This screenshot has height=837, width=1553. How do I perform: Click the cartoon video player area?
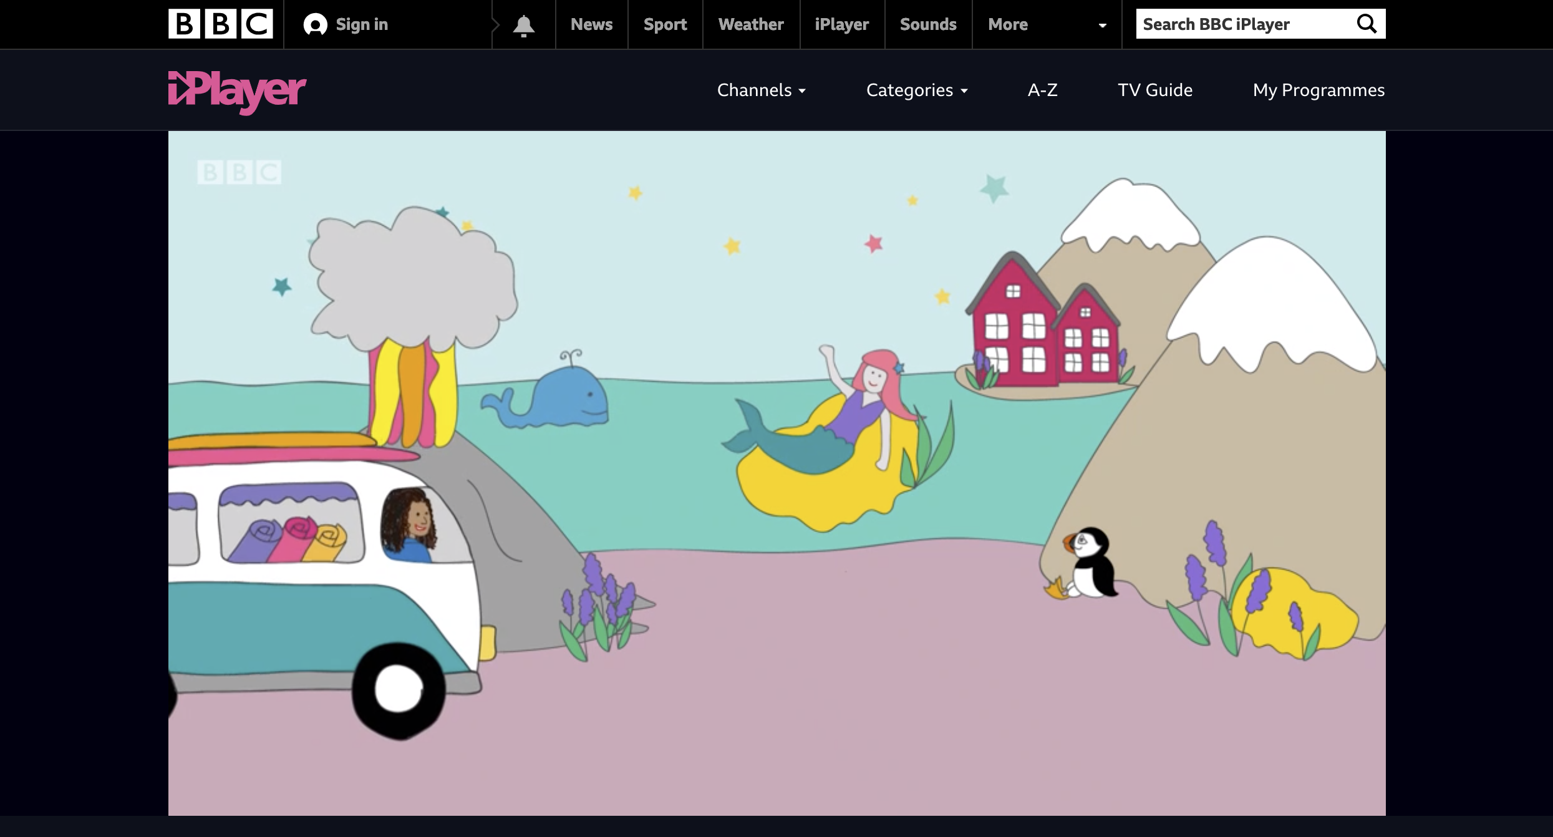[776, 473]
